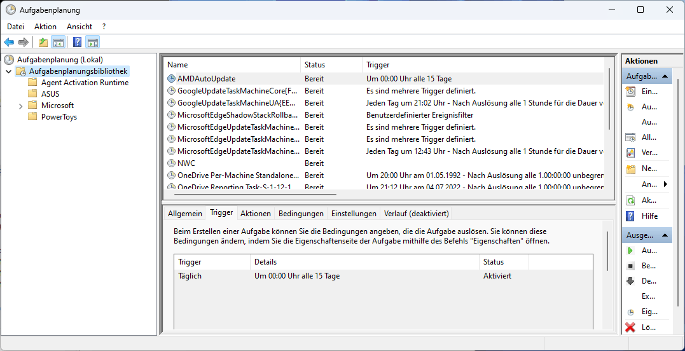Open the Aktion menu

pyautogui.click(x=45, y=27)
